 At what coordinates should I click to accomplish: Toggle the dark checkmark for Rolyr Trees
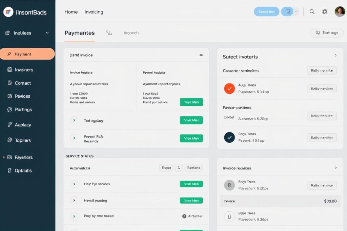229,137
